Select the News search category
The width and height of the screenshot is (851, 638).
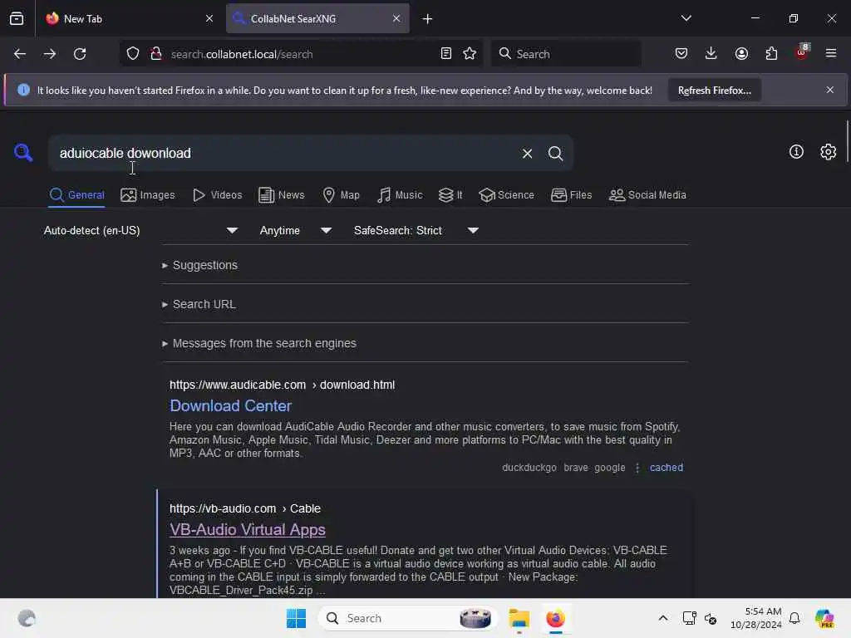(282, 195)
